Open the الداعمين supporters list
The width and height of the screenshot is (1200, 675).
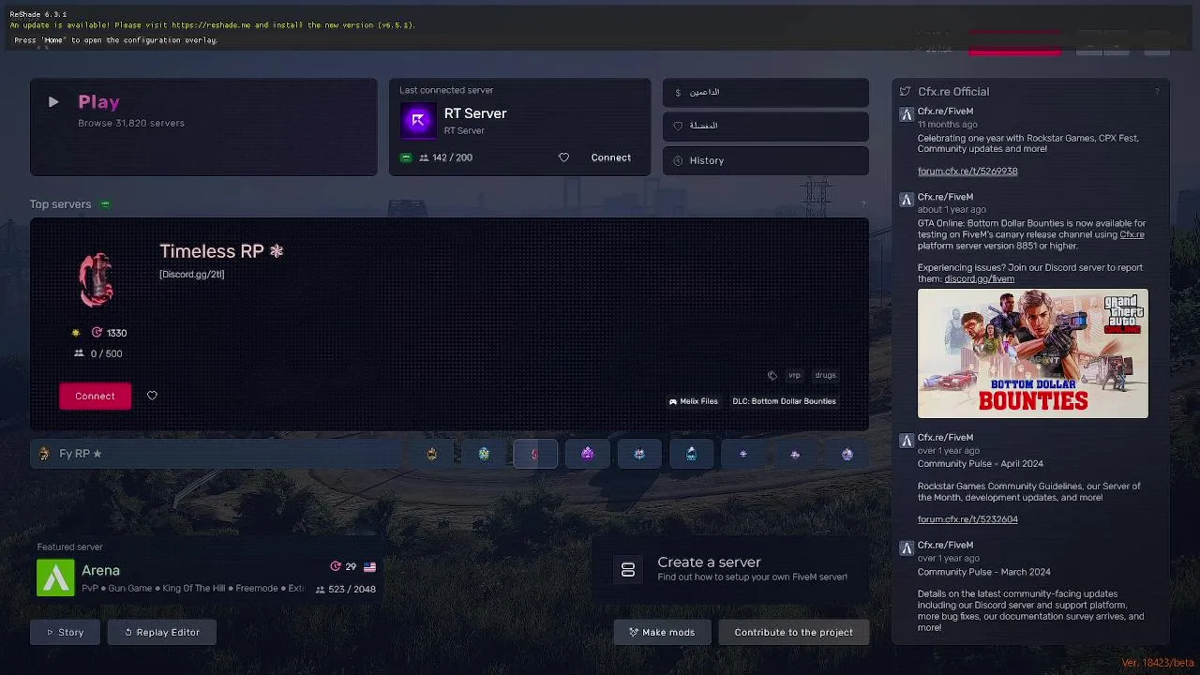click(766, 92)
